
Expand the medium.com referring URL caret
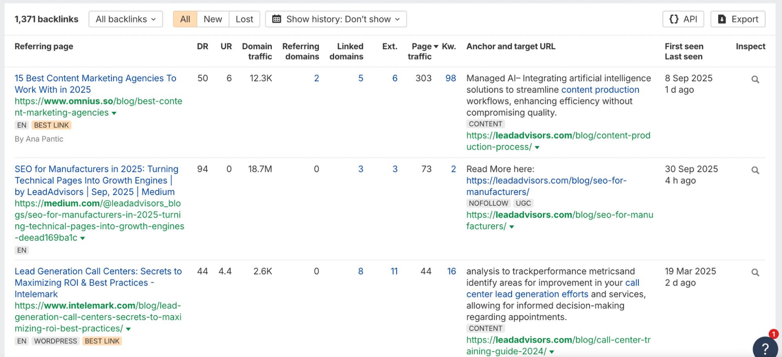tap(83, 239)
